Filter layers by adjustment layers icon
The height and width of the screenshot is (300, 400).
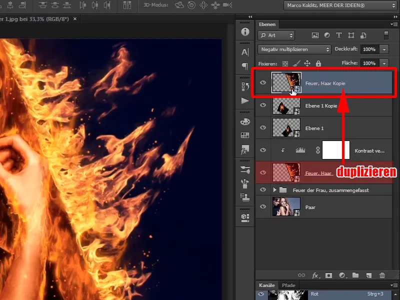pyautogui.click(x=327, y=35)
